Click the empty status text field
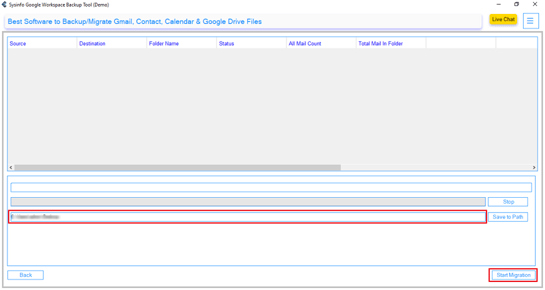This screenshot has height=290, width=545. (x=271, y=188)
